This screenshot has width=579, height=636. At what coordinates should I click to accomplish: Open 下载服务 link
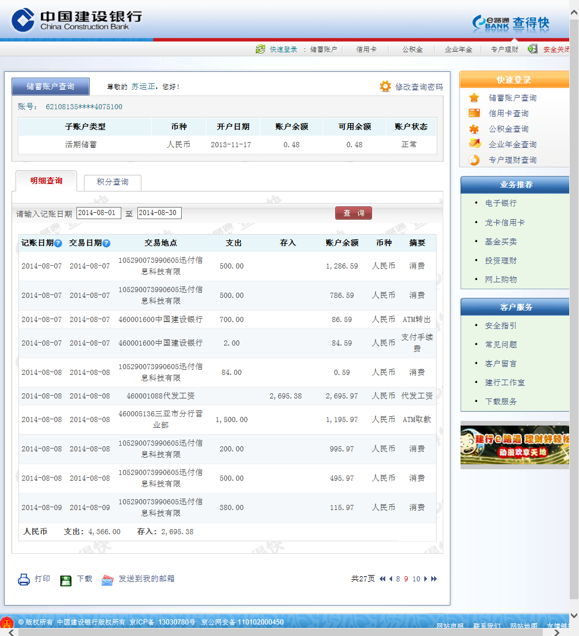tap(501, 401)
